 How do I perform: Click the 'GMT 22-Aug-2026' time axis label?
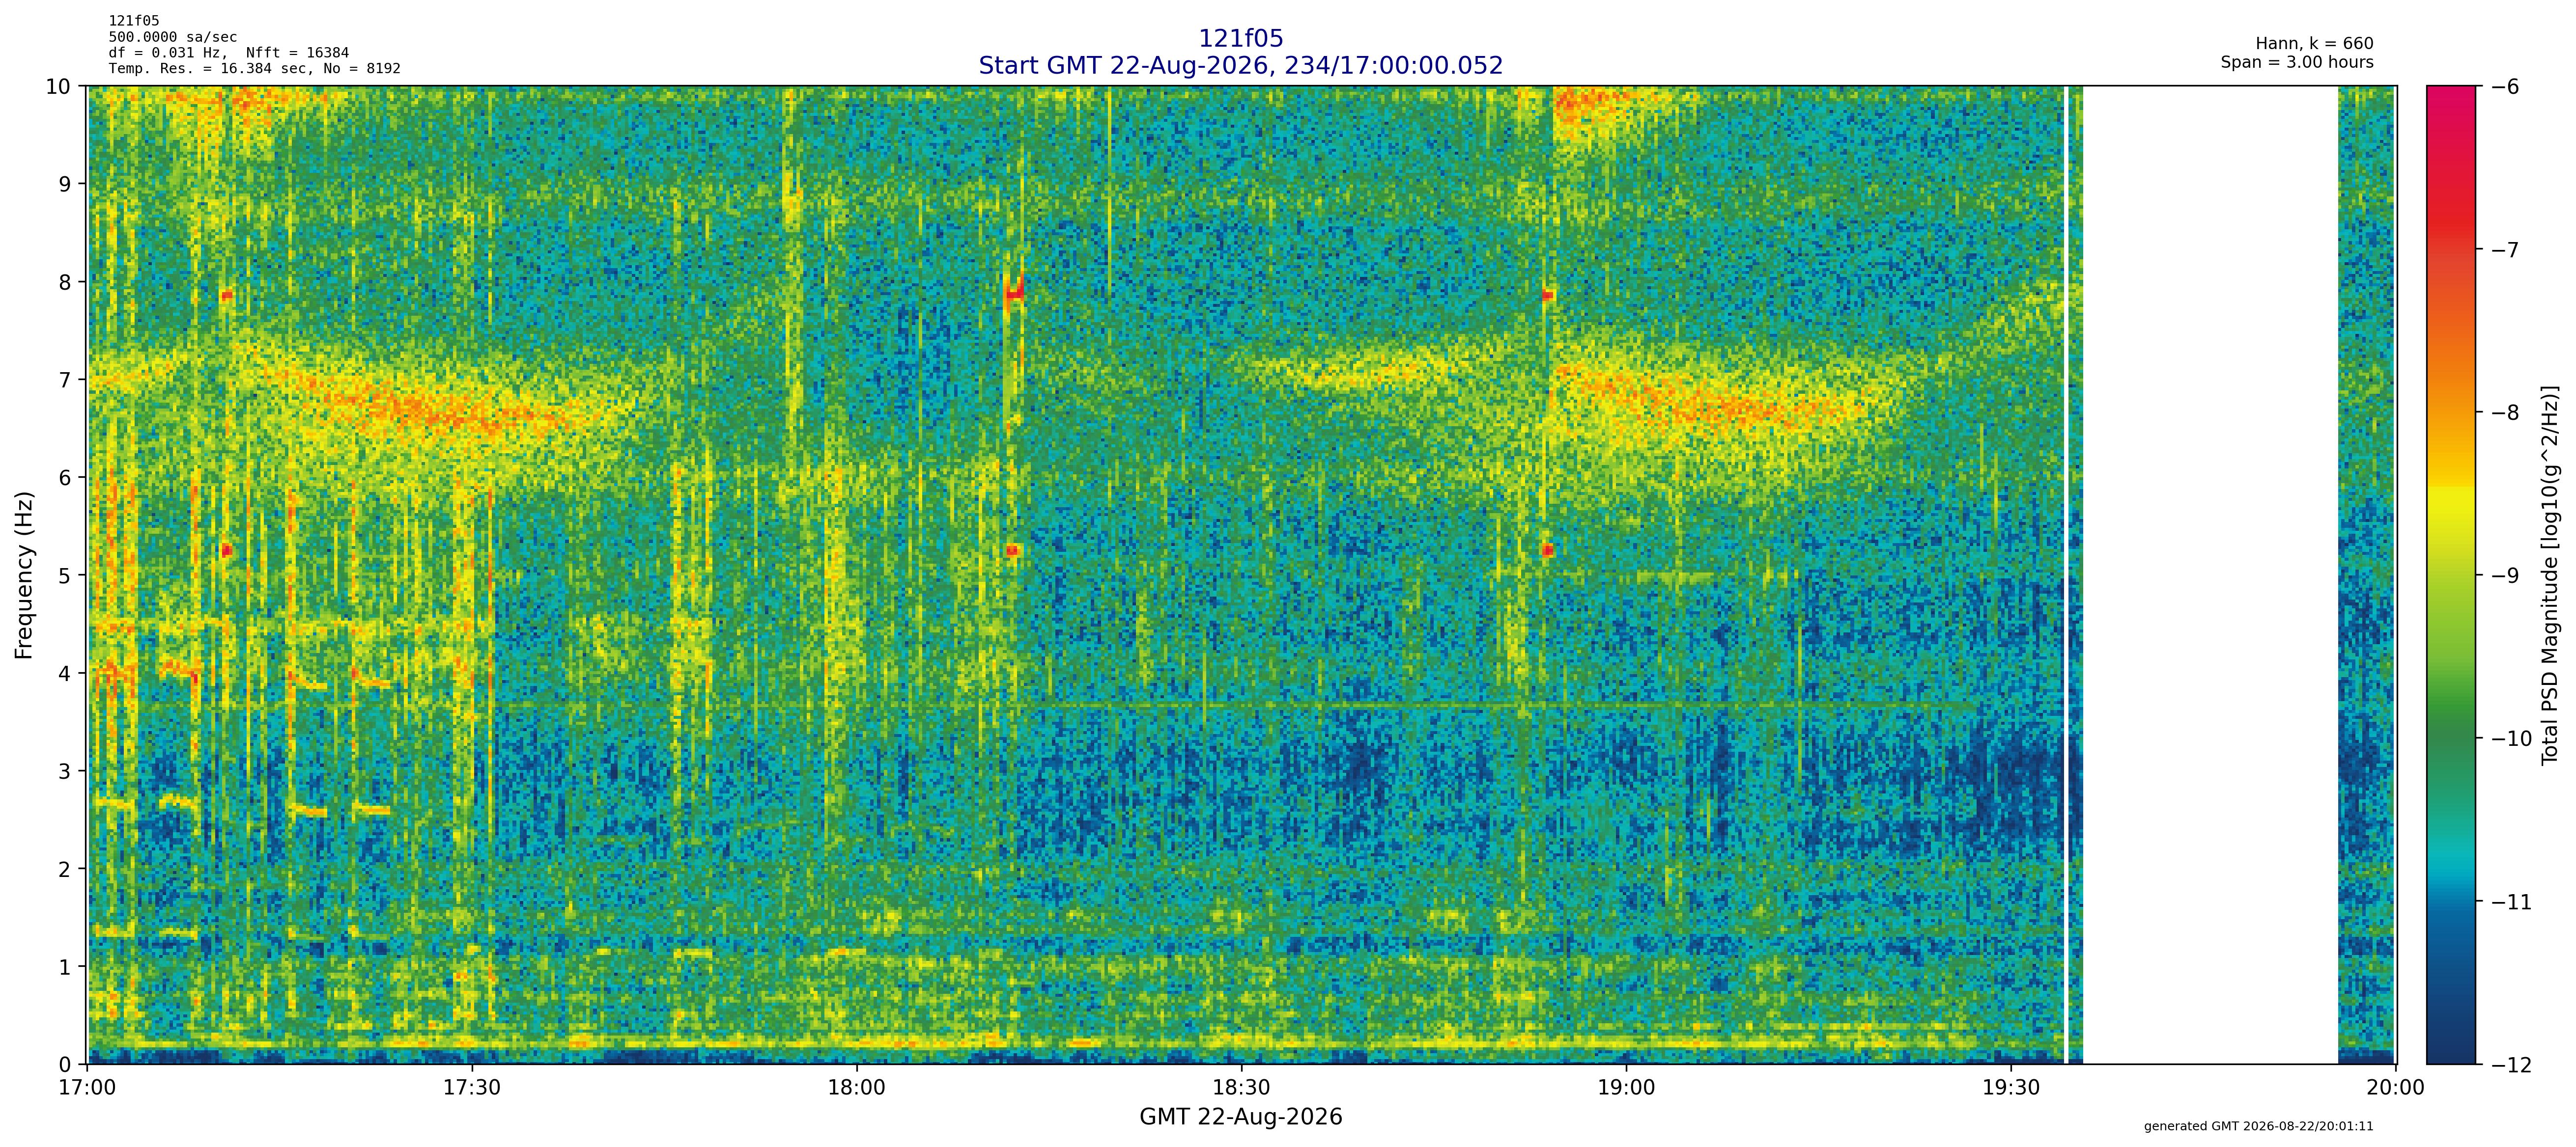pos(1241,1117)
